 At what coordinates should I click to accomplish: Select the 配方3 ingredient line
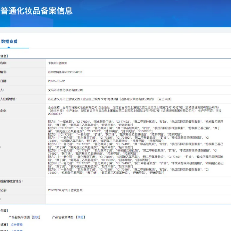[x=115, y=134]
